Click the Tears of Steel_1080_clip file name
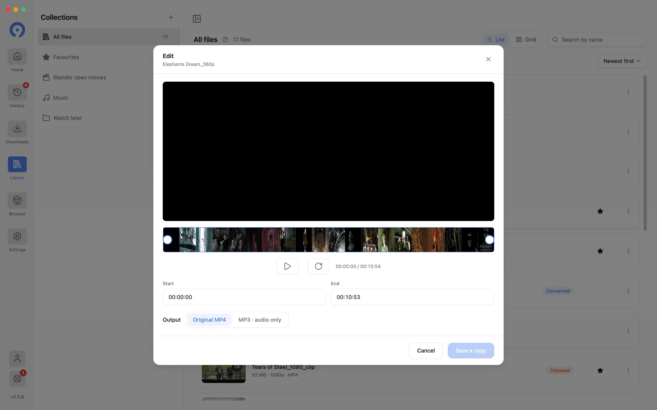This screenshot has height=410, width=657. [283, 367]
